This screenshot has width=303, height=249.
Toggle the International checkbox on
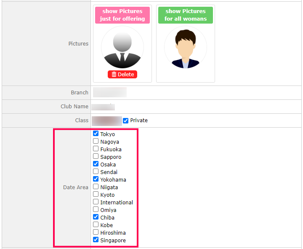pyautogui.click(x=96, y=202)
